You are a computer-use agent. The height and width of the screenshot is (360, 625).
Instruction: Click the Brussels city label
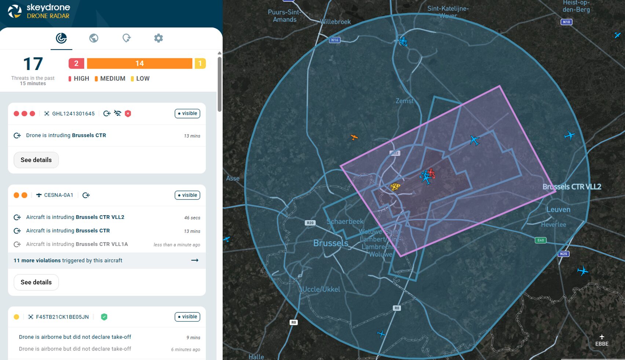pos(330,243)
